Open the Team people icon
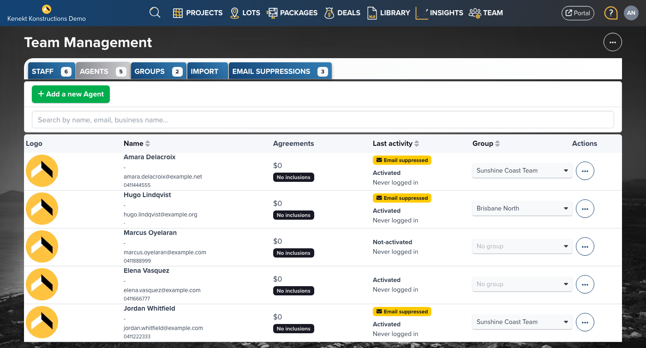The height and width of the screenshot is (348, 646). tap(475, 13)
